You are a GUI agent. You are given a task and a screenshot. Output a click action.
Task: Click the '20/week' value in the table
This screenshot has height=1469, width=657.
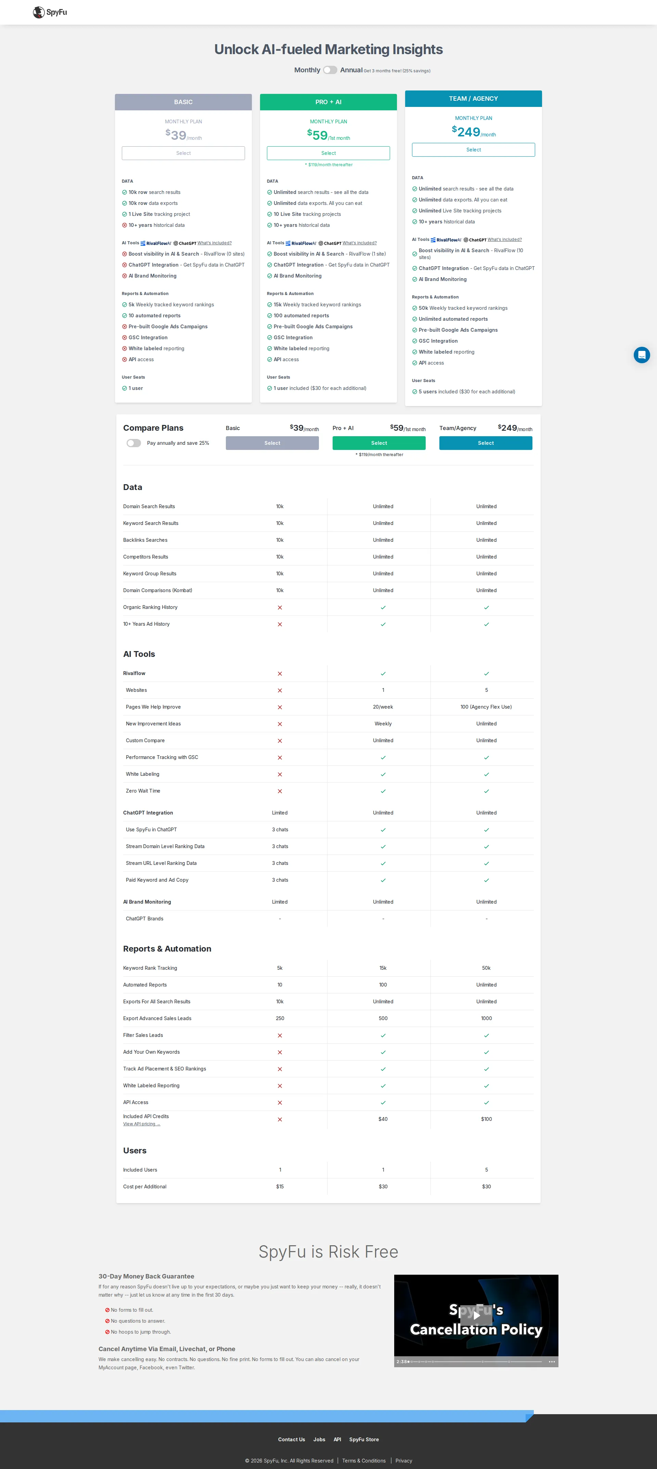[x=383, y=707]
